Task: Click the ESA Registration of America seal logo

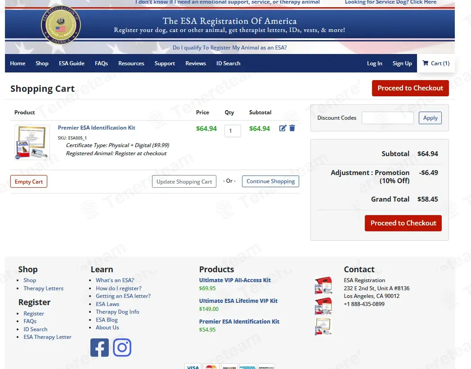Action: 61,25
